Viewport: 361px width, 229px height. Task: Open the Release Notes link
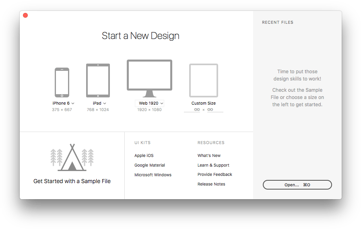pyautogui.click(x=211, y=184)
